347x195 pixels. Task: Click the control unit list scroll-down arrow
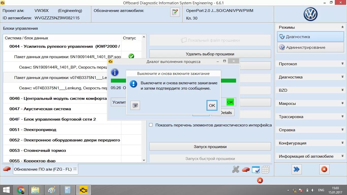coord(144,160)
